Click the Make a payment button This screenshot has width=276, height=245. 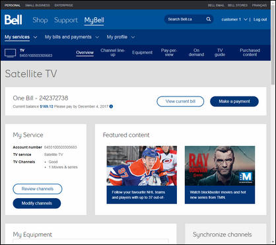click(x=234, y=102)
